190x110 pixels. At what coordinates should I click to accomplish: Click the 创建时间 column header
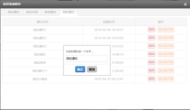click(x=109, y=22)
